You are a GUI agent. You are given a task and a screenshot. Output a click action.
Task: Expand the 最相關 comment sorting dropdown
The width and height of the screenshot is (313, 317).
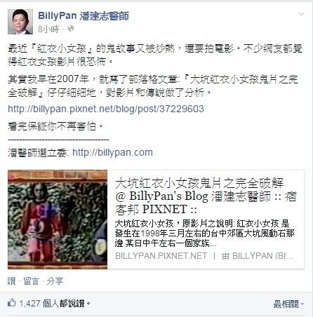click(288, 304)
